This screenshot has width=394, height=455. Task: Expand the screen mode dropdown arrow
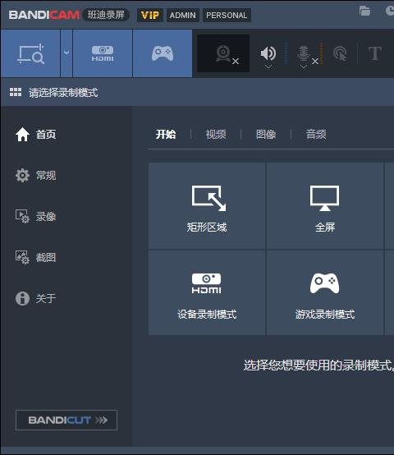click(66, 53)
